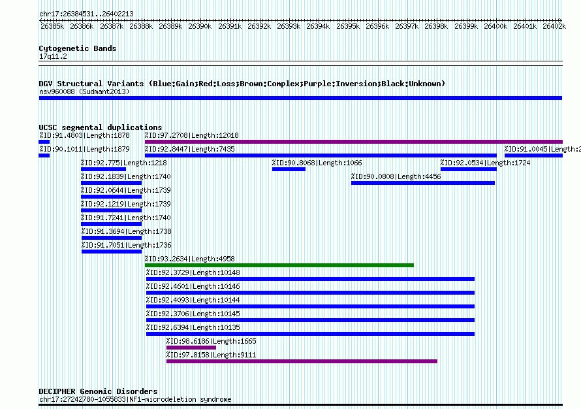The width and height of the screenshot is (581, 409).
Task: Click the %ID:93.2634 Length:4958 label
Action: pyautogui.click(x=190, y=259)
